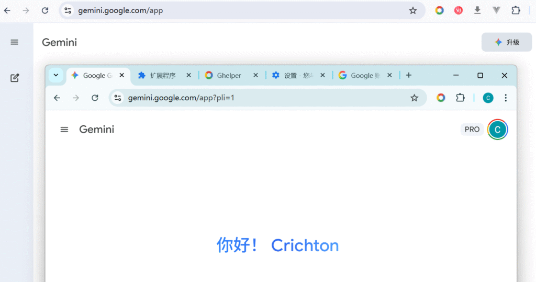
Task: Click the red Yd extension icon in top toolbar
Action: tap(459, 10)
